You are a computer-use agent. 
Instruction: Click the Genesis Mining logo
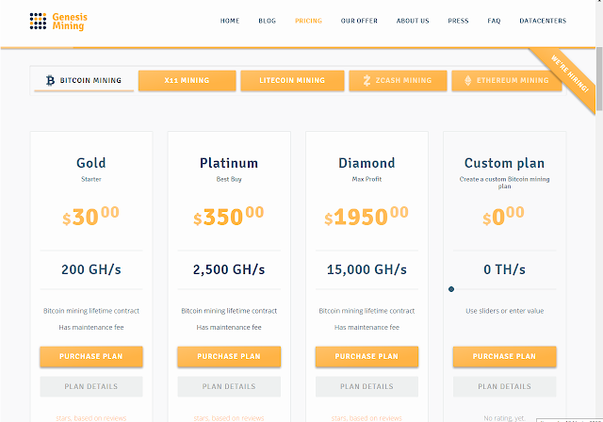point(58,21)
